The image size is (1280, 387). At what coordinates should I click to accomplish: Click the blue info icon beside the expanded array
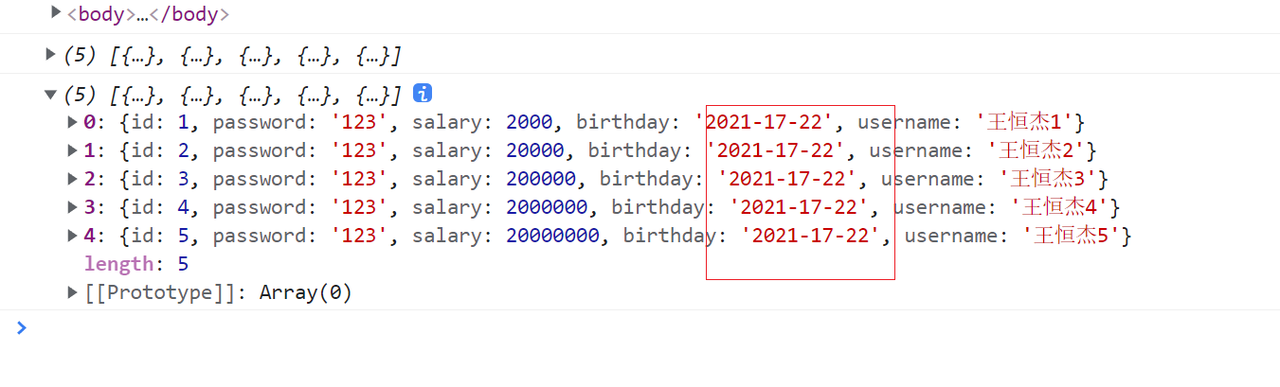click(x=424, y=94)
